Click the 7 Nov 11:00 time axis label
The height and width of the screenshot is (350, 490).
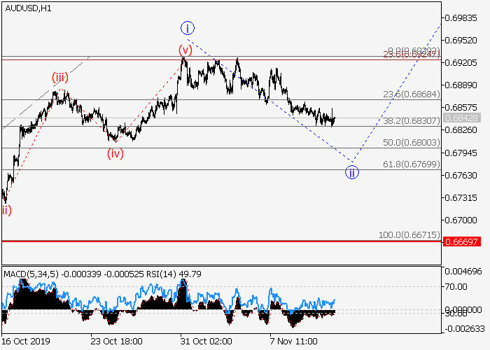pos(294,341)
